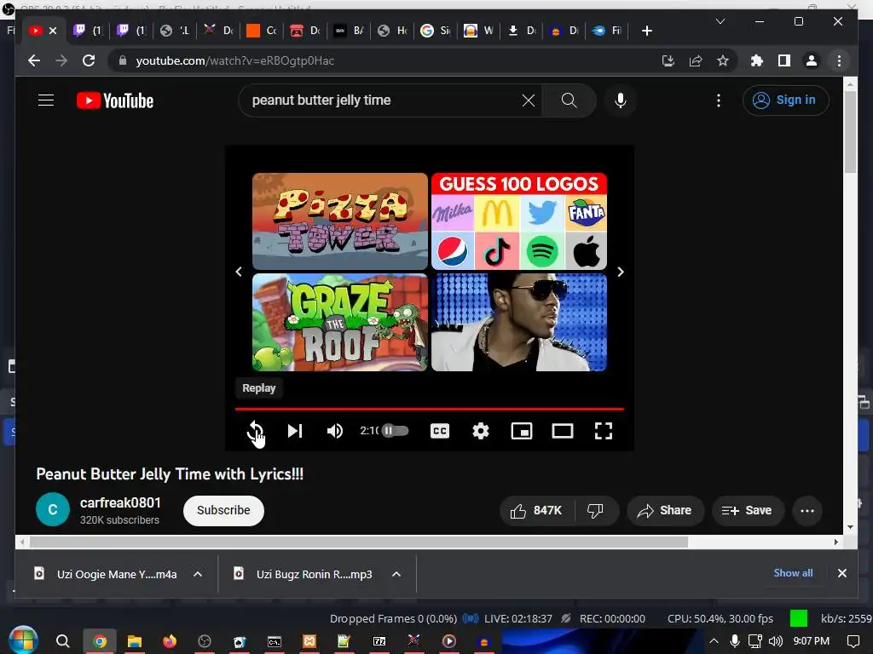Image resolution: width=873 pixels, height=654 pixels.
Task: Open Uzi Oogie Mane m4a download
Action: (x=106, y=574)
